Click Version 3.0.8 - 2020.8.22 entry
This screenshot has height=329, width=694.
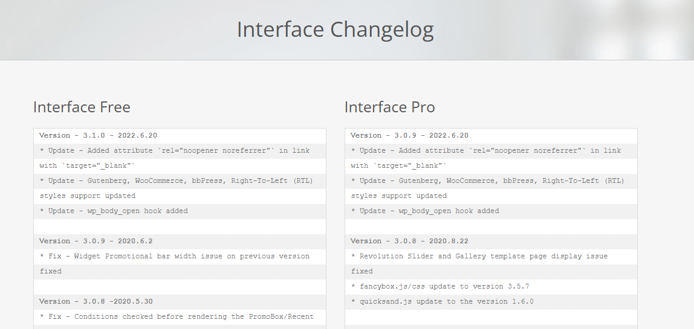[409, 241]
